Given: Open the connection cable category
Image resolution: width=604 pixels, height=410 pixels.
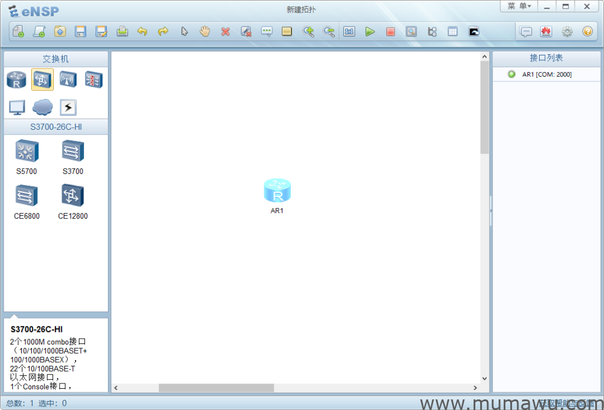Looking at the screenshot, I should click(x=68, y=107).
